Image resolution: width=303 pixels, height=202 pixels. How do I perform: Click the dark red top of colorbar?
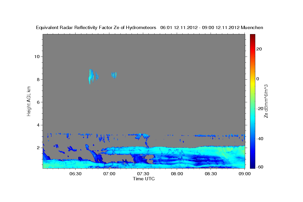[x=252, y=37]
